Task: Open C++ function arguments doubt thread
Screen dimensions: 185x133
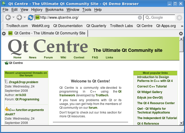Action: coord(24,112)
